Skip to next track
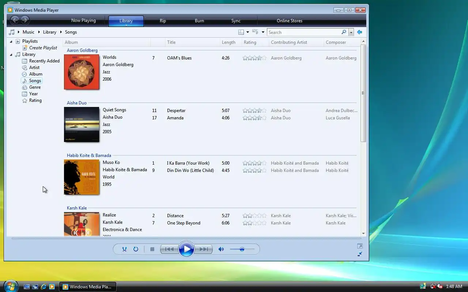Viewport: 468px width, 292px height. [204, 249]
